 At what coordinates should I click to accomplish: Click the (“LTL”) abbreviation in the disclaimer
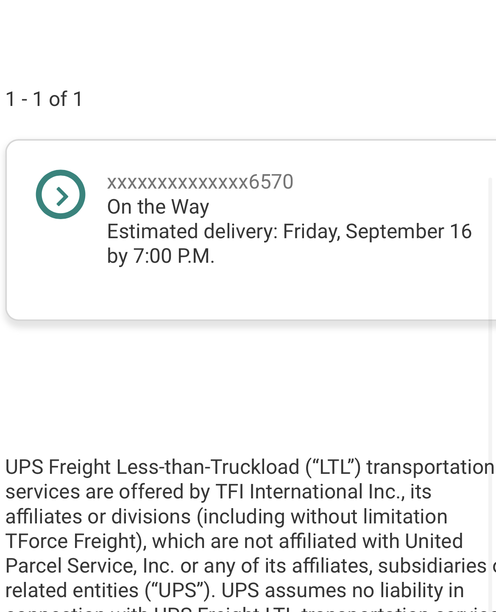click(333, 467)
